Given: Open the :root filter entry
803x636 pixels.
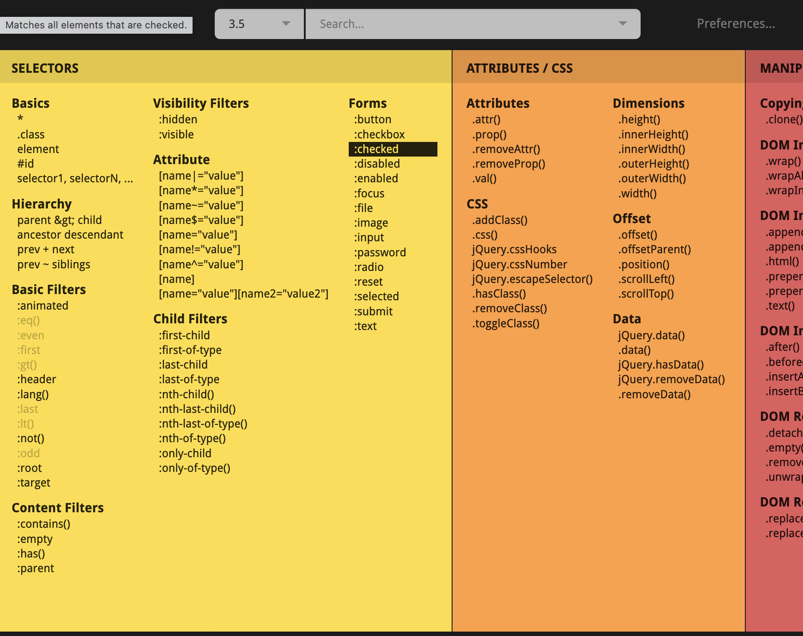Looking at the screenshot, I should click(29, 468).
